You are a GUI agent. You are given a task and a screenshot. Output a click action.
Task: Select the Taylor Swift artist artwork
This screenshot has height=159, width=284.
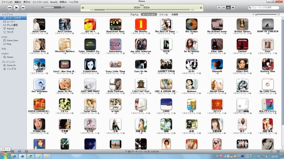90,104
